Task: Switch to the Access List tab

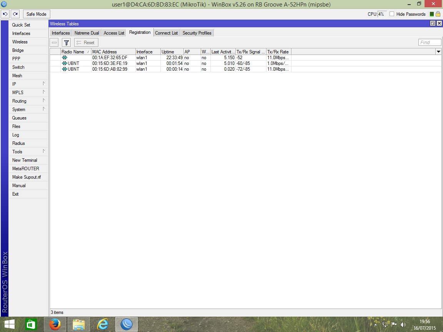Action: tap(114, 33)
